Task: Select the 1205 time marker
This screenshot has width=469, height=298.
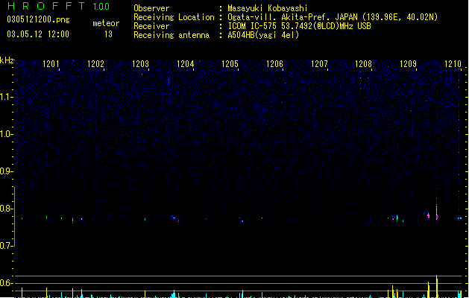Action: click(x=230, y=64)
